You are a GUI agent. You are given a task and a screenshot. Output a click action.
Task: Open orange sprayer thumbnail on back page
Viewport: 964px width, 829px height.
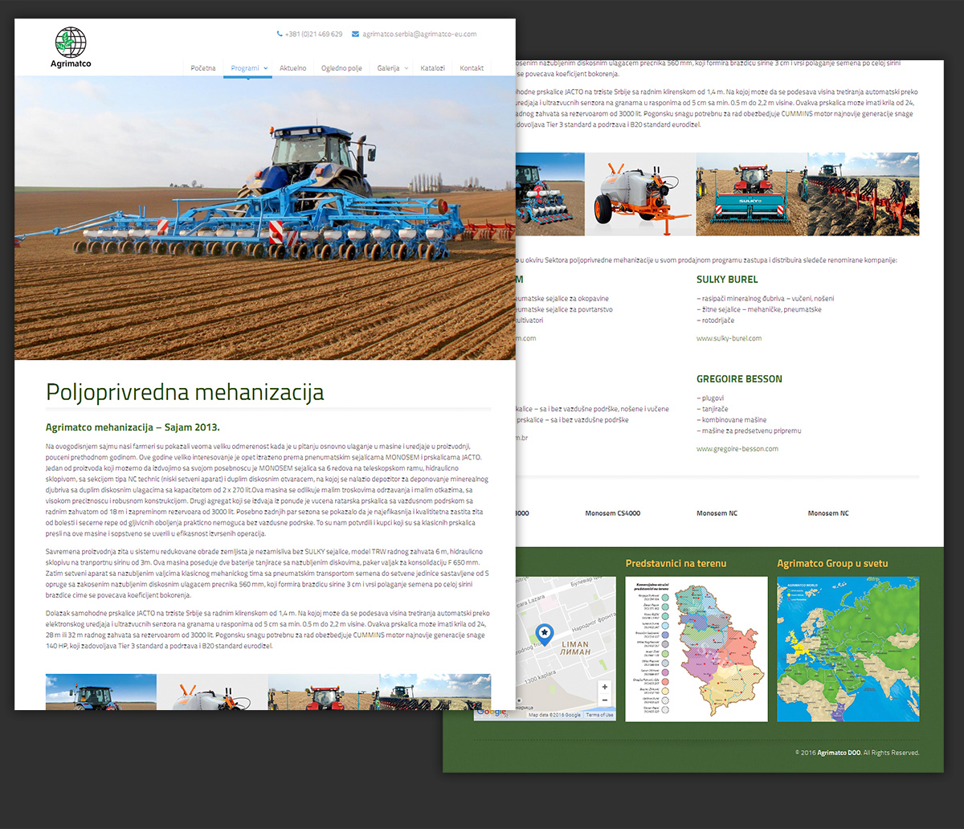pyautogui.click(x=640, y=194)
